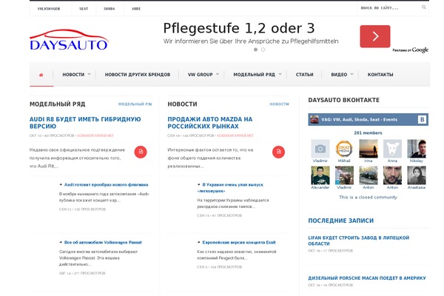444x296 pixels.
Task: Click the 201 members link
Action: 368,133
